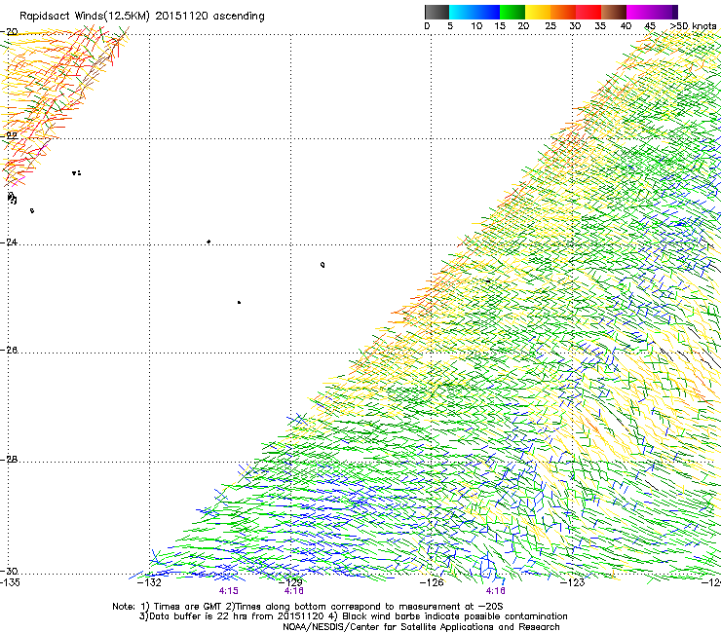This screenshot has width=721, height=633.
Task: Click the gray 0-5 knots color segment
Action: pyautogui.click(x=436, y=12)
